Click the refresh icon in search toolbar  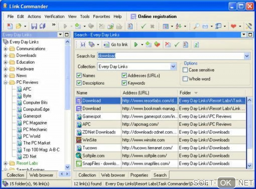(196, 45)
